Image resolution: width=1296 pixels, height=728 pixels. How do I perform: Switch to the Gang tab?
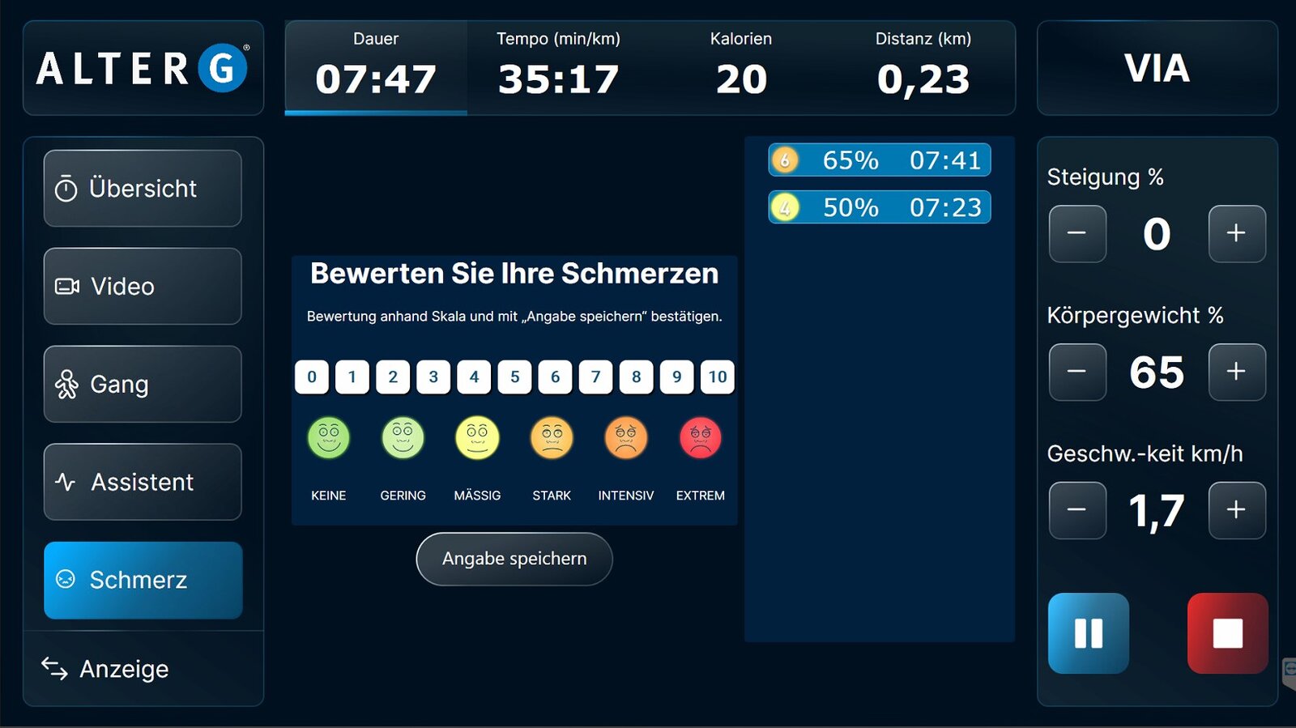click(x=143, y=384)
